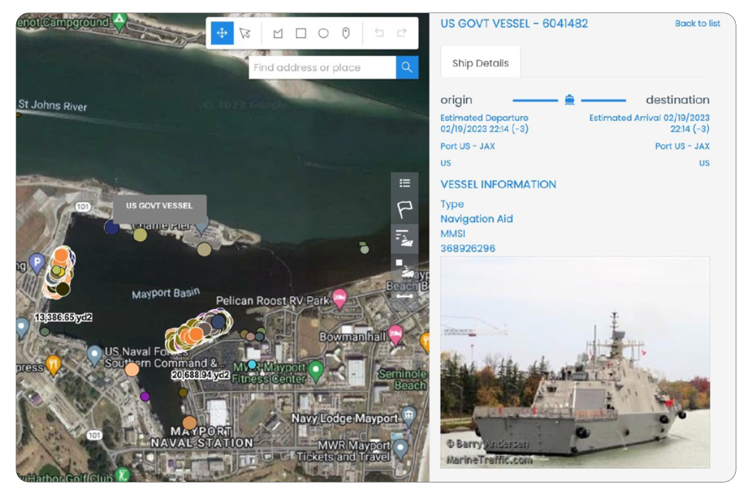Click the MWR Mayport Tickets and Travel pin
The image size is (752, 495).
(400, 450)
